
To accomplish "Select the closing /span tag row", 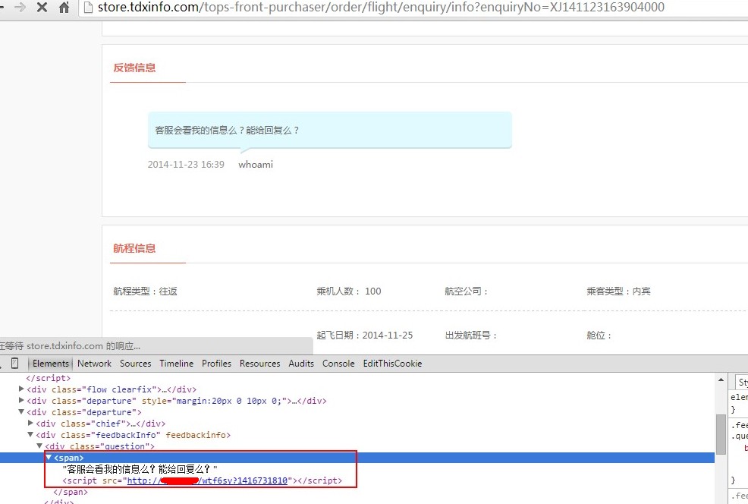I will (x=71, y=492).
